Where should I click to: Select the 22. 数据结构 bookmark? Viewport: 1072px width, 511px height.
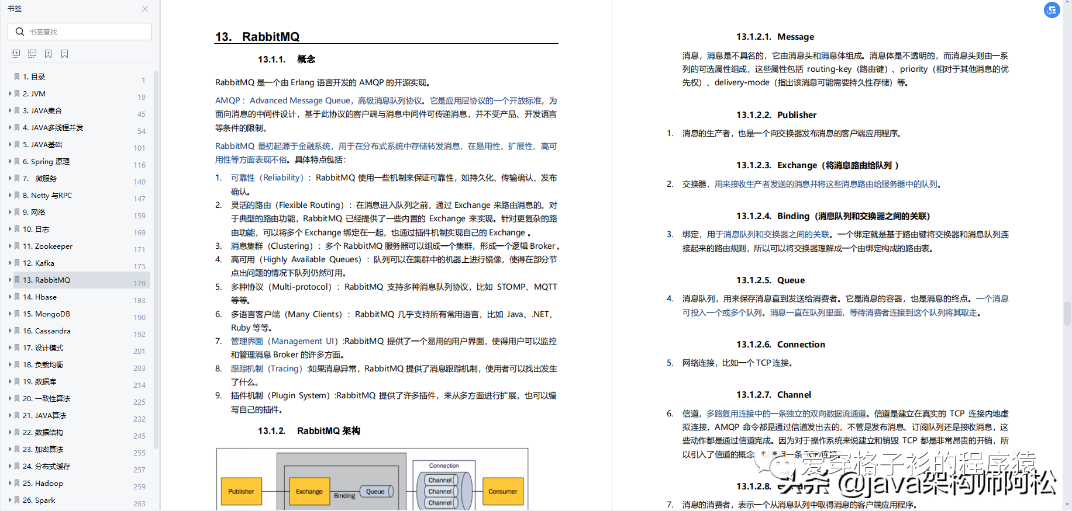(43, 432)
